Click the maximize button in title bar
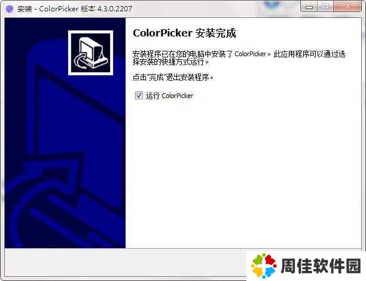 tap(325, 7)
